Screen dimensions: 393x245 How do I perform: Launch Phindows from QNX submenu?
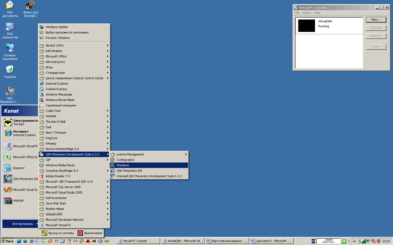pos(149,165)
